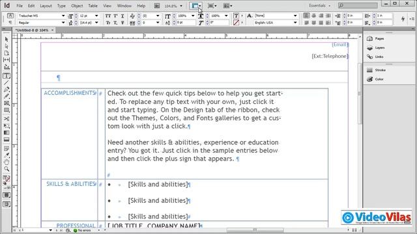Enable Align Center paragraph alignment

click(314, 16)
